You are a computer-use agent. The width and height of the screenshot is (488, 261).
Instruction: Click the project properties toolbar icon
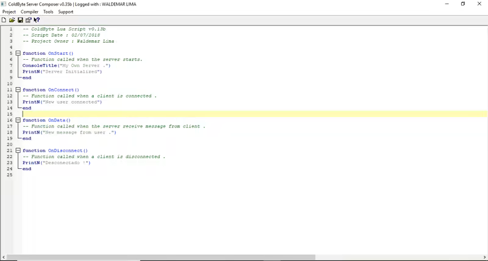click(x=28, y=20)
